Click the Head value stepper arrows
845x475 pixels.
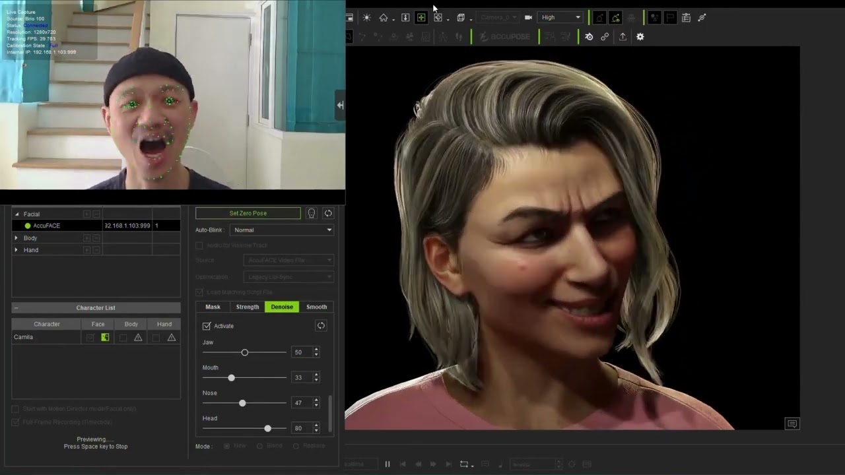tap(316, 429)
